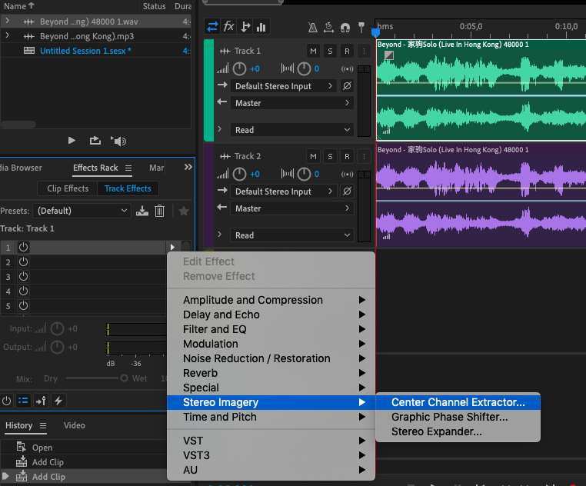Click the Dry/Wet mix slider handle

pyautogui.click(x=124, y=378)
